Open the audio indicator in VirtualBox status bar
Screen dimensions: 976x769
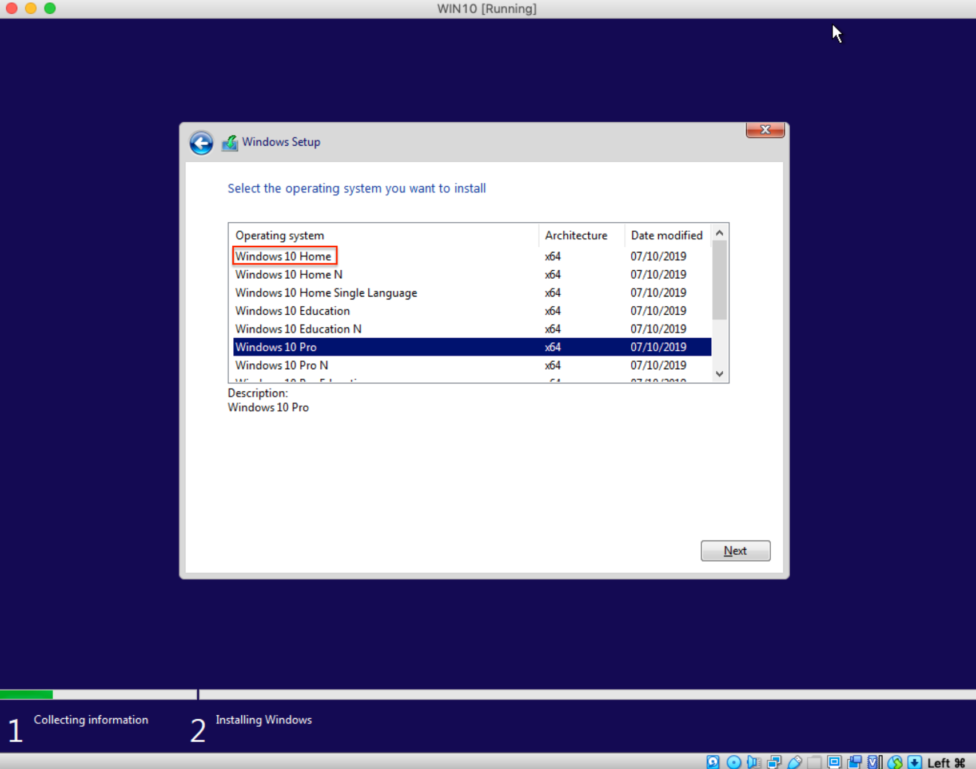[754, 762]
